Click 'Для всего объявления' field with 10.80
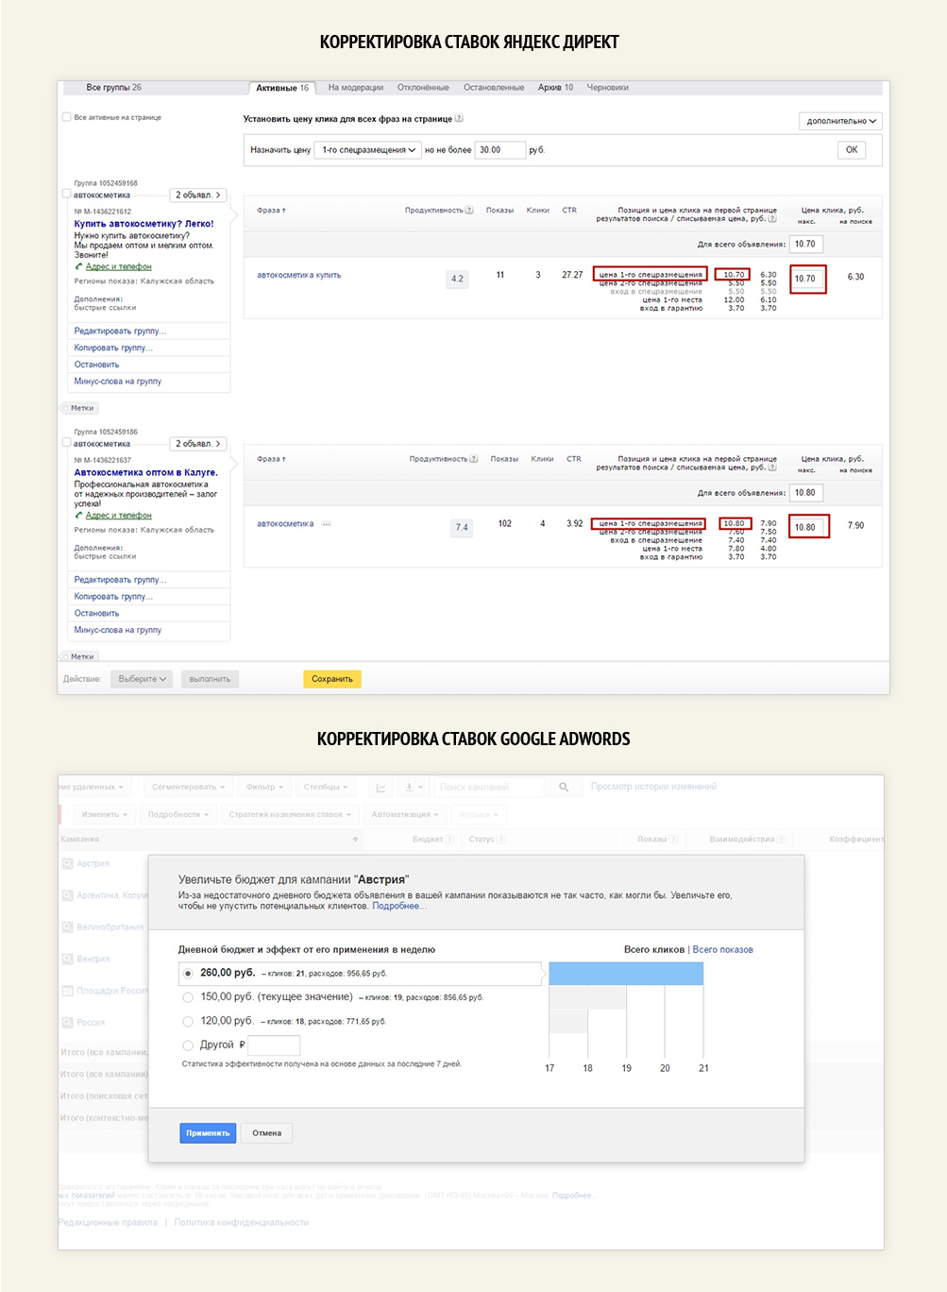The image size is (947, 1292). (806, 492)
